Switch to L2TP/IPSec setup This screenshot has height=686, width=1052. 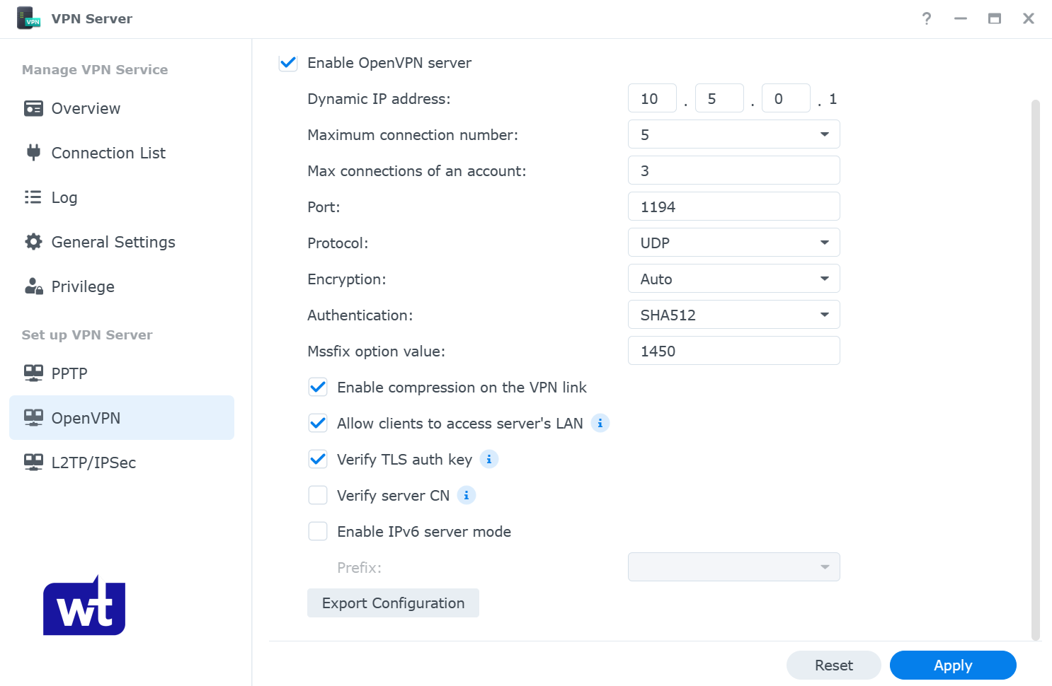[x=122, y=463]
